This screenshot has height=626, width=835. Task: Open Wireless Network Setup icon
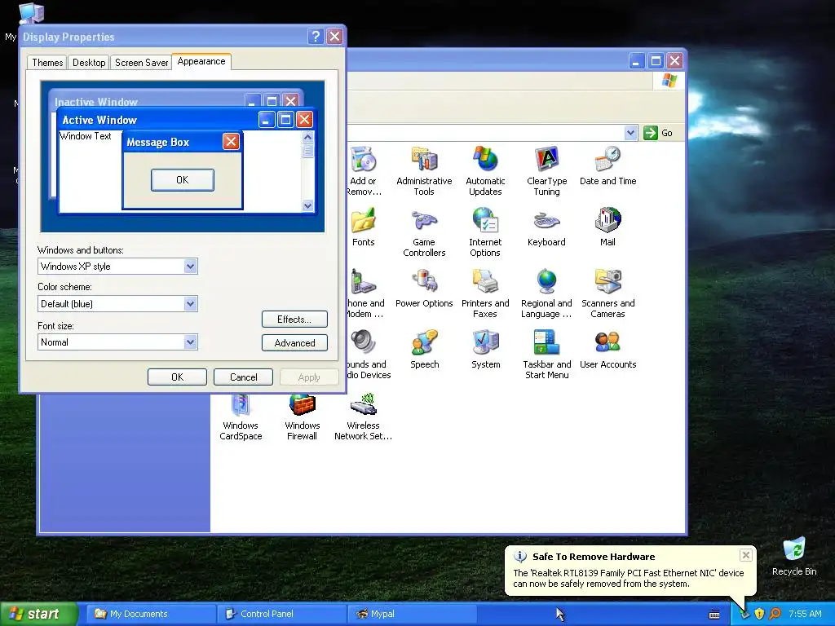[364, 404]
